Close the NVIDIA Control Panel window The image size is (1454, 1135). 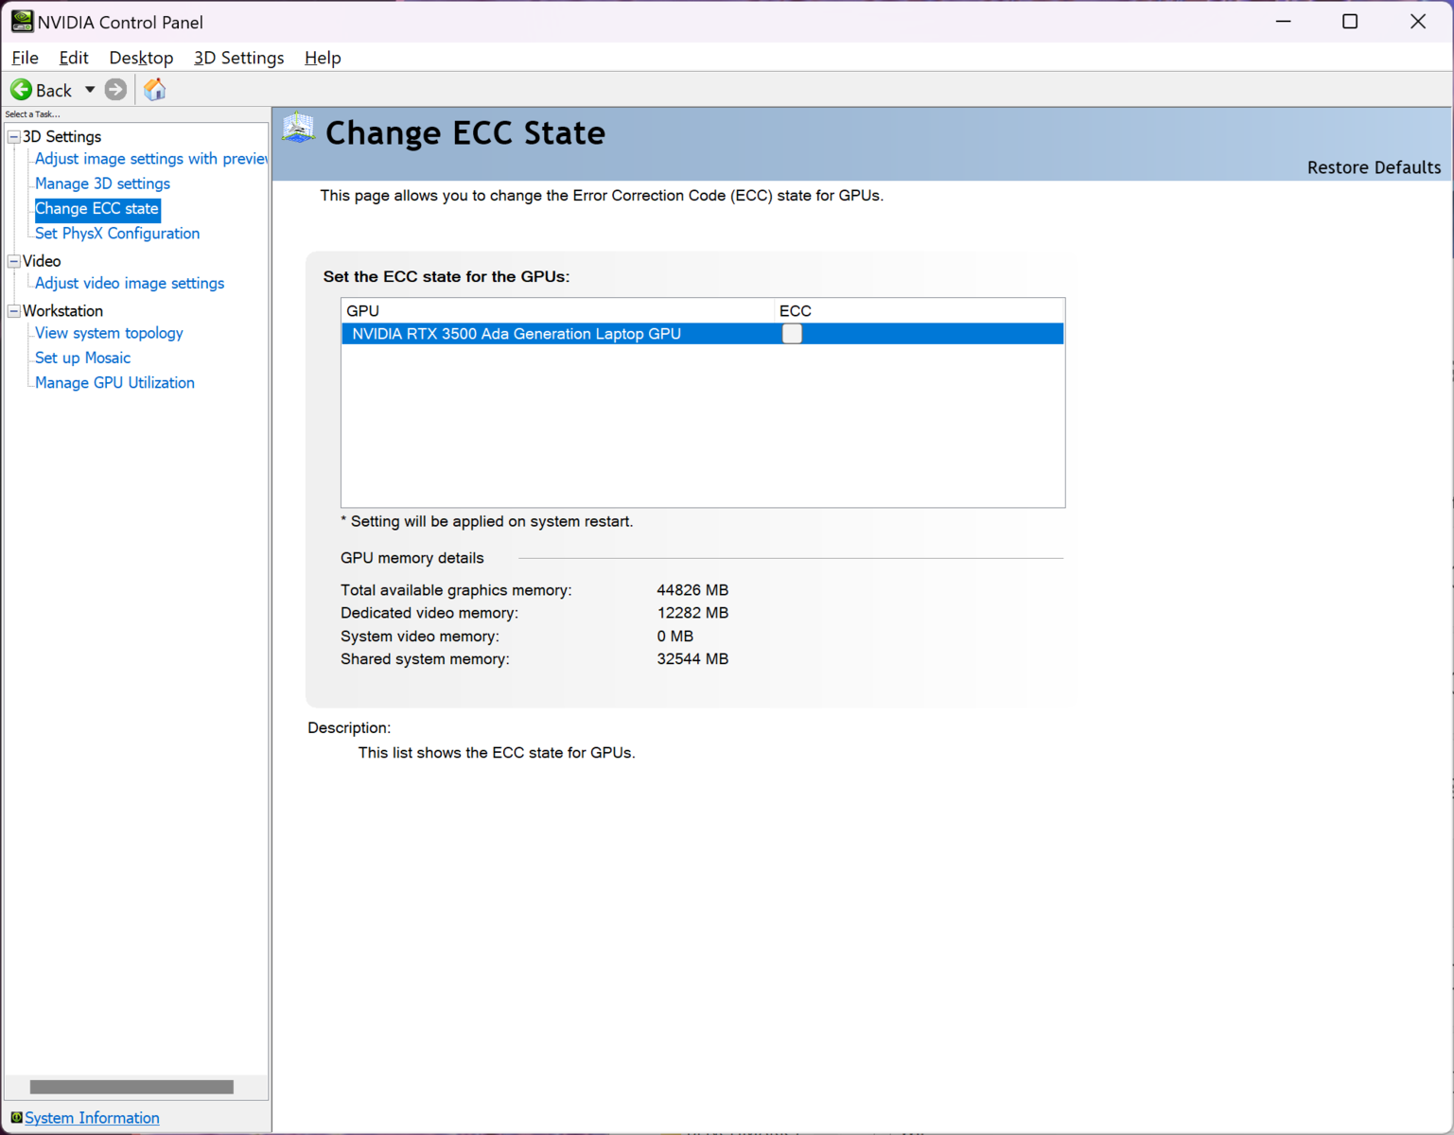1417,22
